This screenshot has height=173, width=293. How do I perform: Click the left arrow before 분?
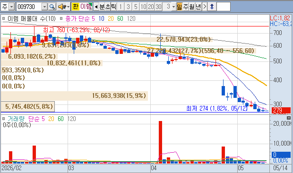(96, 7)
